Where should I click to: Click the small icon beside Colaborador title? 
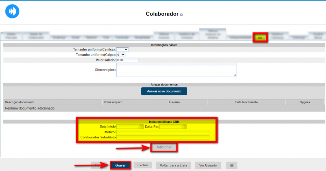click(181, 15)
